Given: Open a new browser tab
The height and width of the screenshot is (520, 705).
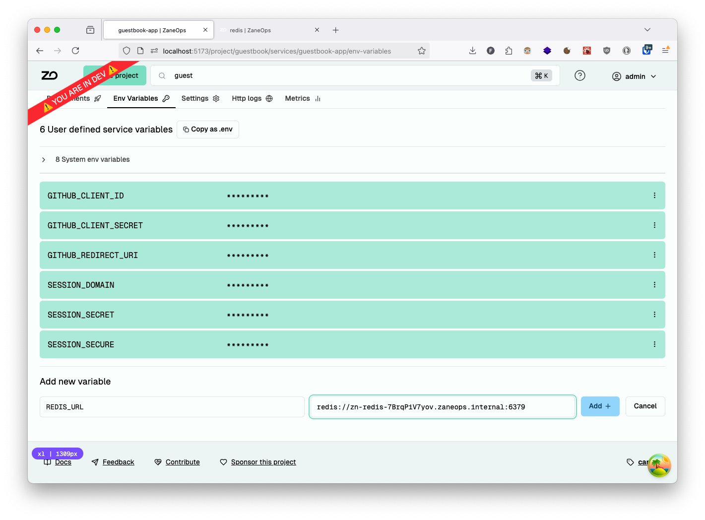Looking at the screenshot, I should (336, 30).
